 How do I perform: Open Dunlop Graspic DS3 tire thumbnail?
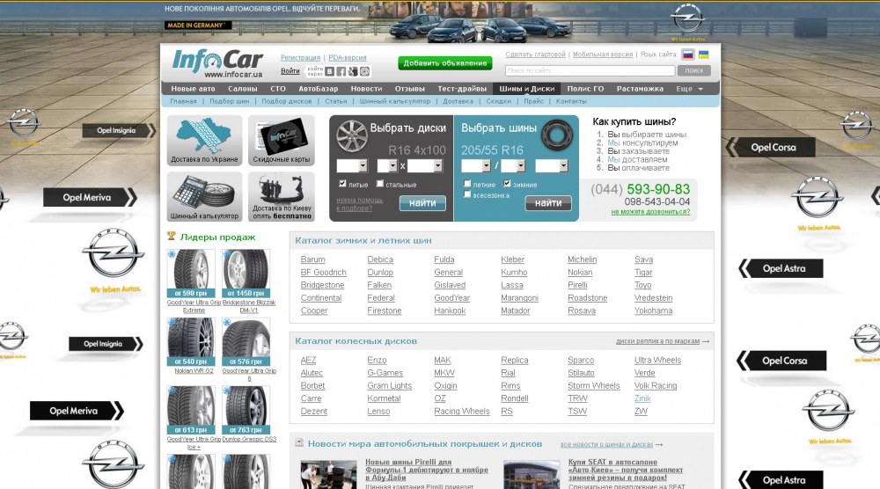(x=246, y=410)
